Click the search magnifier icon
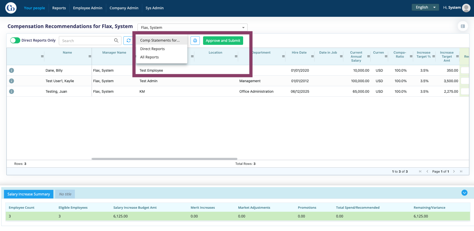 pyautogui.click(x=116, y=41)
